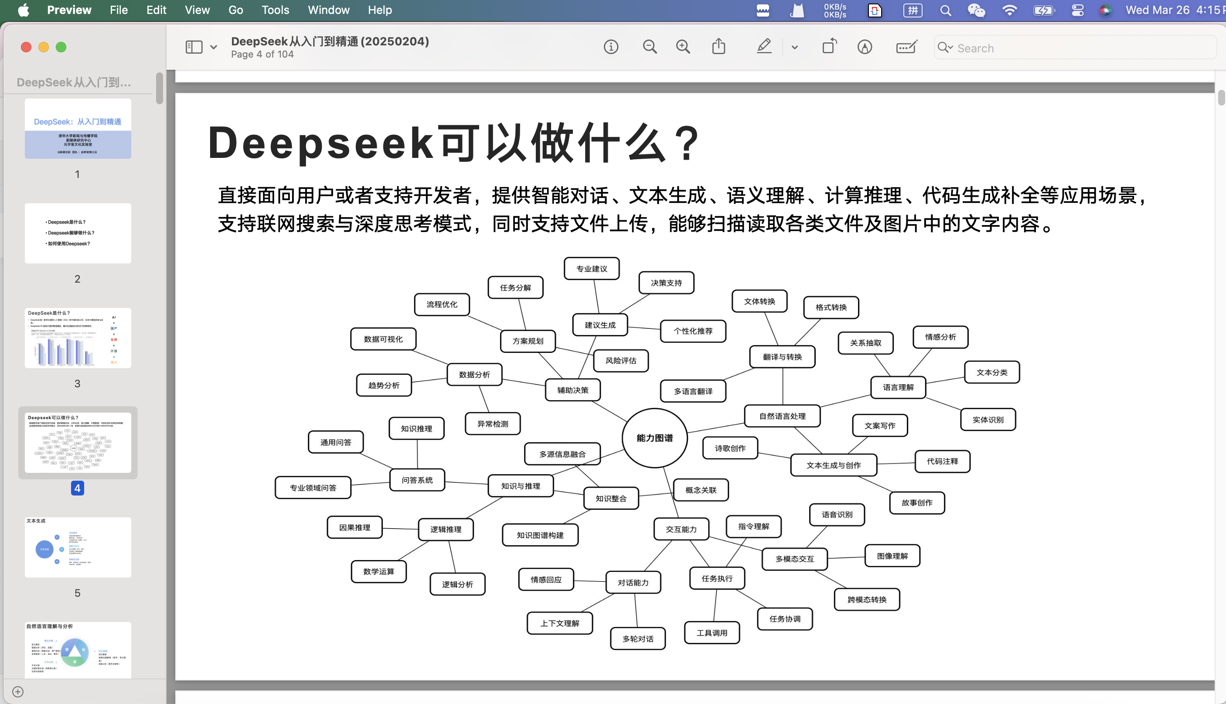
Task: Click the date and time display
Action: [1175, 10]
